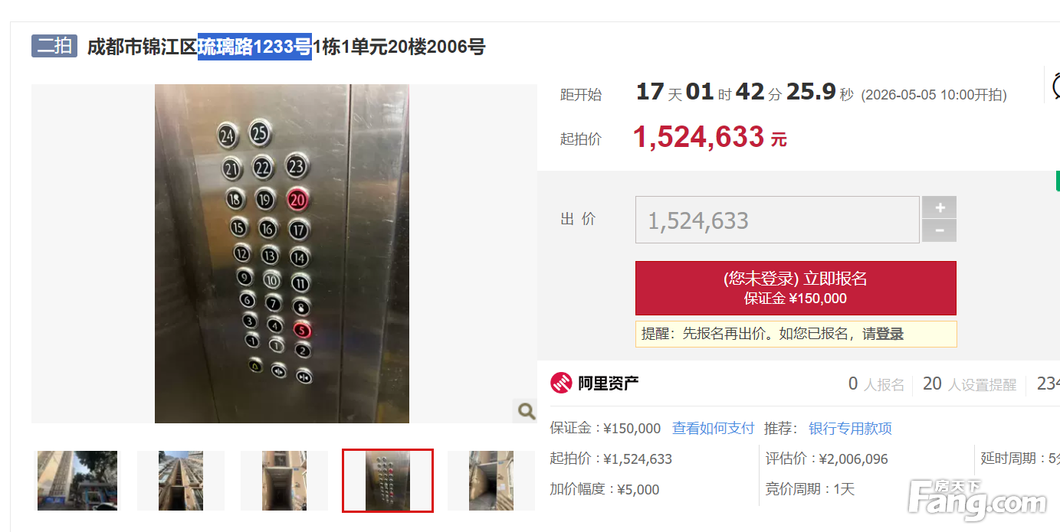Viewport: 1060px width, 532px height.
Task: Select the building exterior thumbnail
Action: 77,481
